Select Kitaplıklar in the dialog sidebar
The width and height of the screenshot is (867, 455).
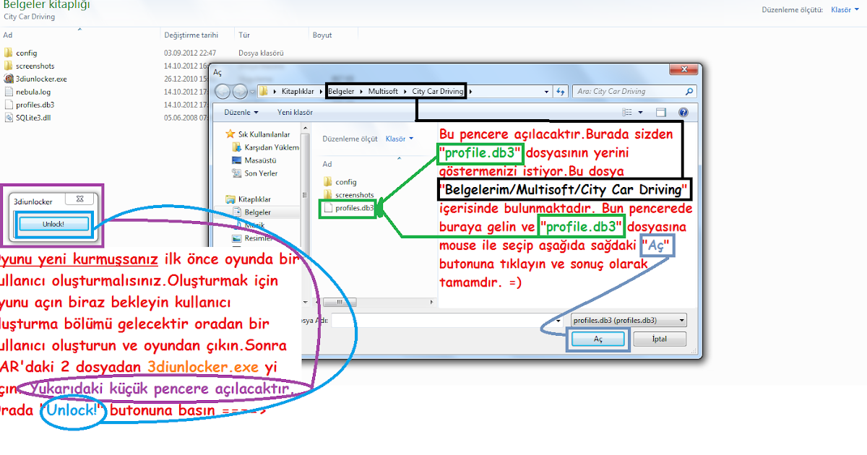click(x=248, y=199)
